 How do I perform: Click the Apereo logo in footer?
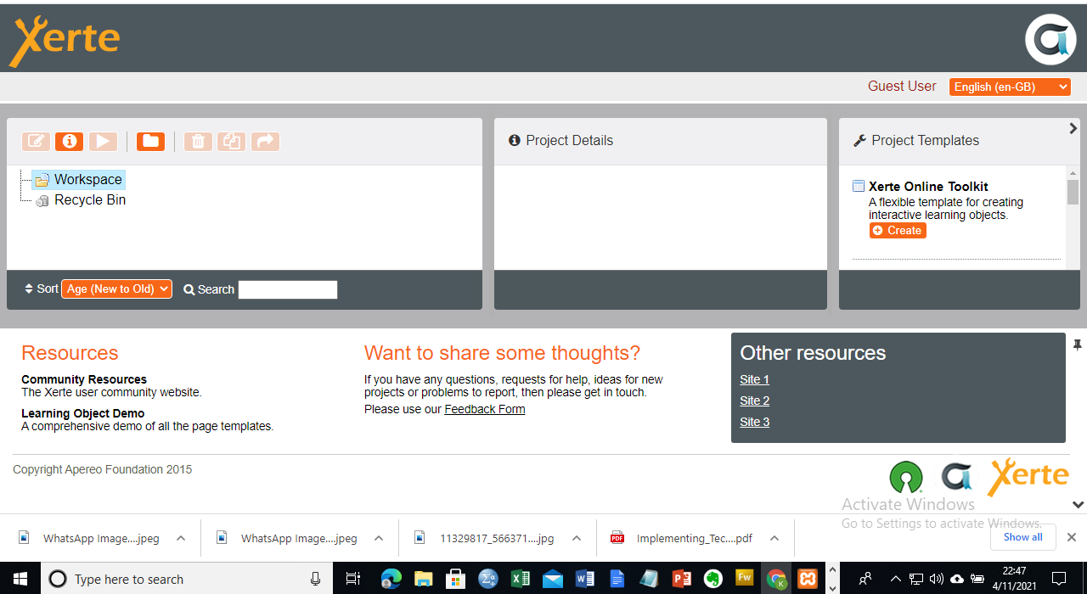tap(956, 477)
